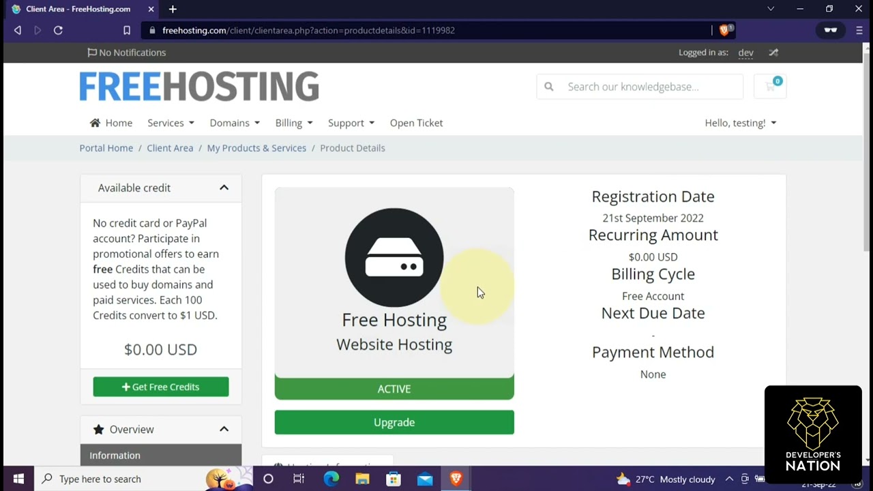Image resolution: width=873 pixels, height=491 pixels.
Task: Open File Explorer from taskbar
Action: pyautogui.click(x=362, y=479)
